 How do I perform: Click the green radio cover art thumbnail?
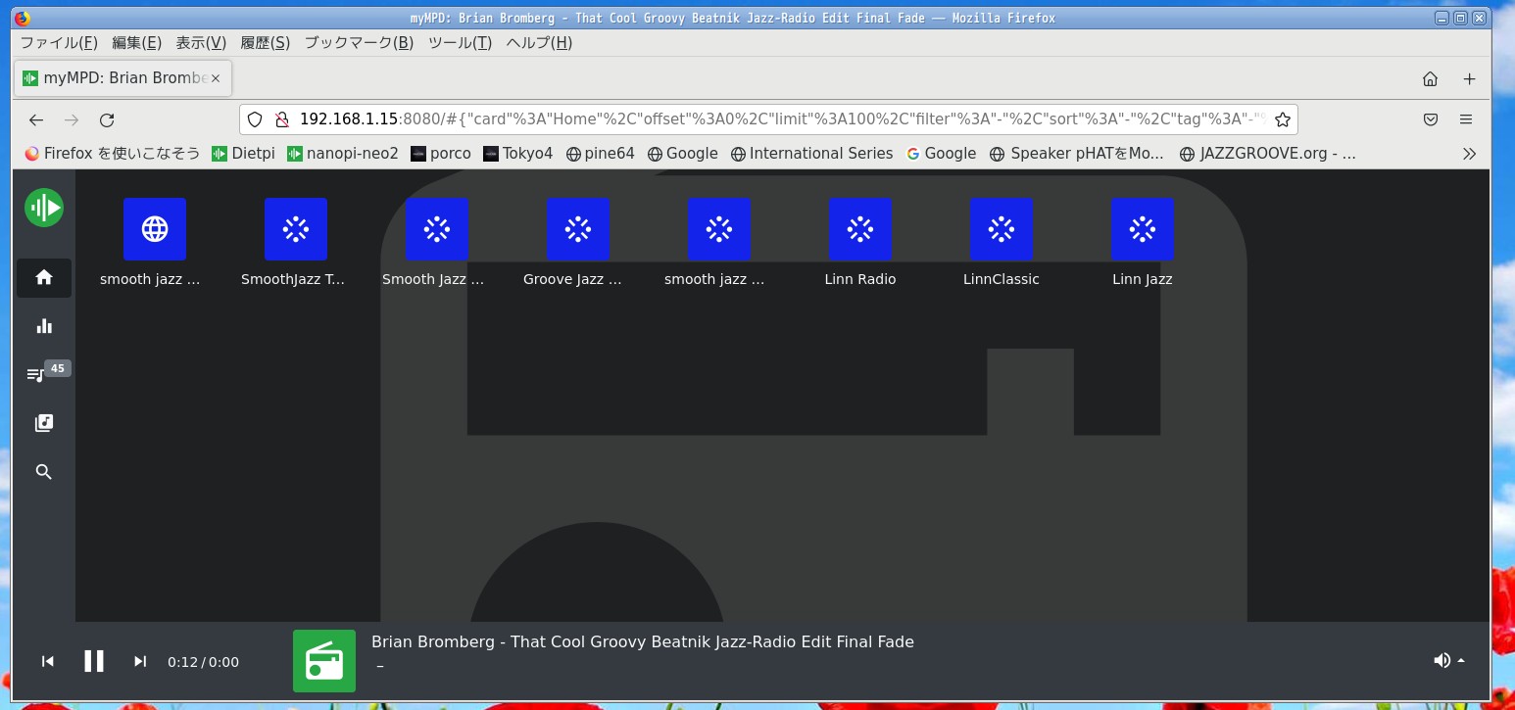324,661
